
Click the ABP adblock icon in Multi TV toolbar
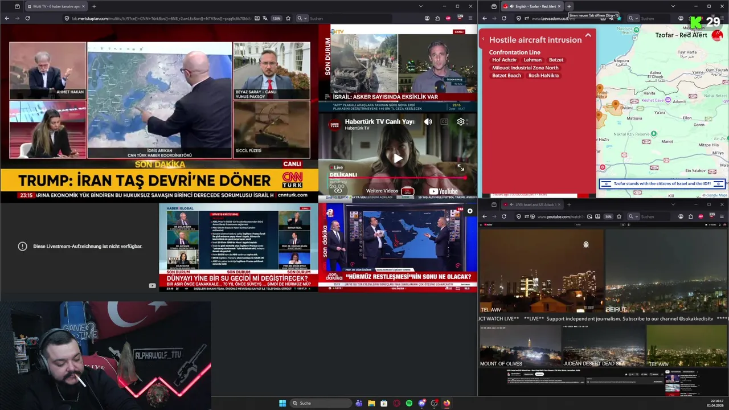point(448,18)
